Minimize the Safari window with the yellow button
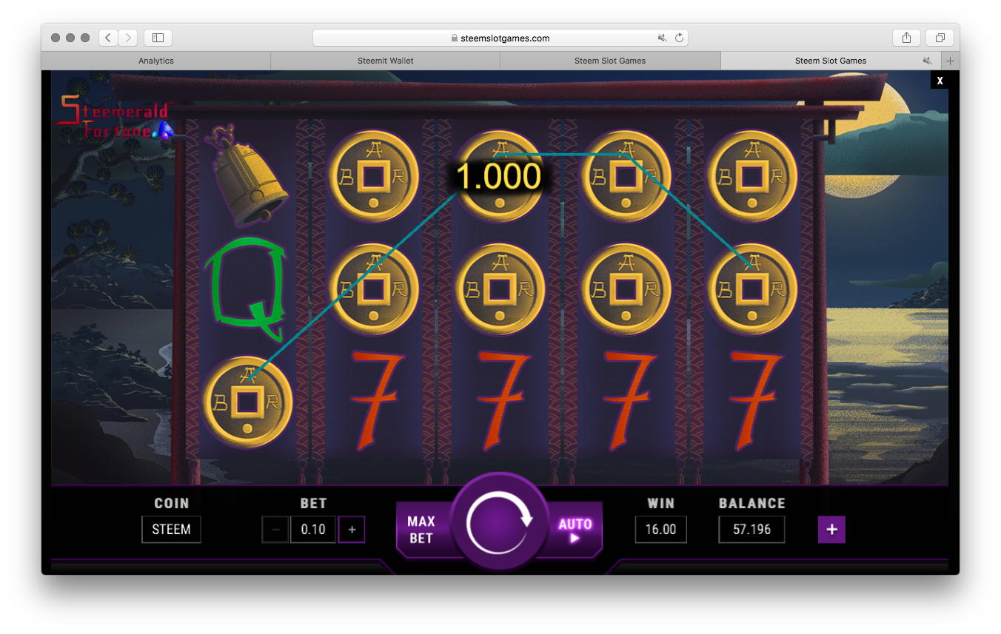This screenshot has height=634, width=1001. (x=70, y=38)
